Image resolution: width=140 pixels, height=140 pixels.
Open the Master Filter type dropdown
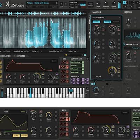click(x=132, y=48)
